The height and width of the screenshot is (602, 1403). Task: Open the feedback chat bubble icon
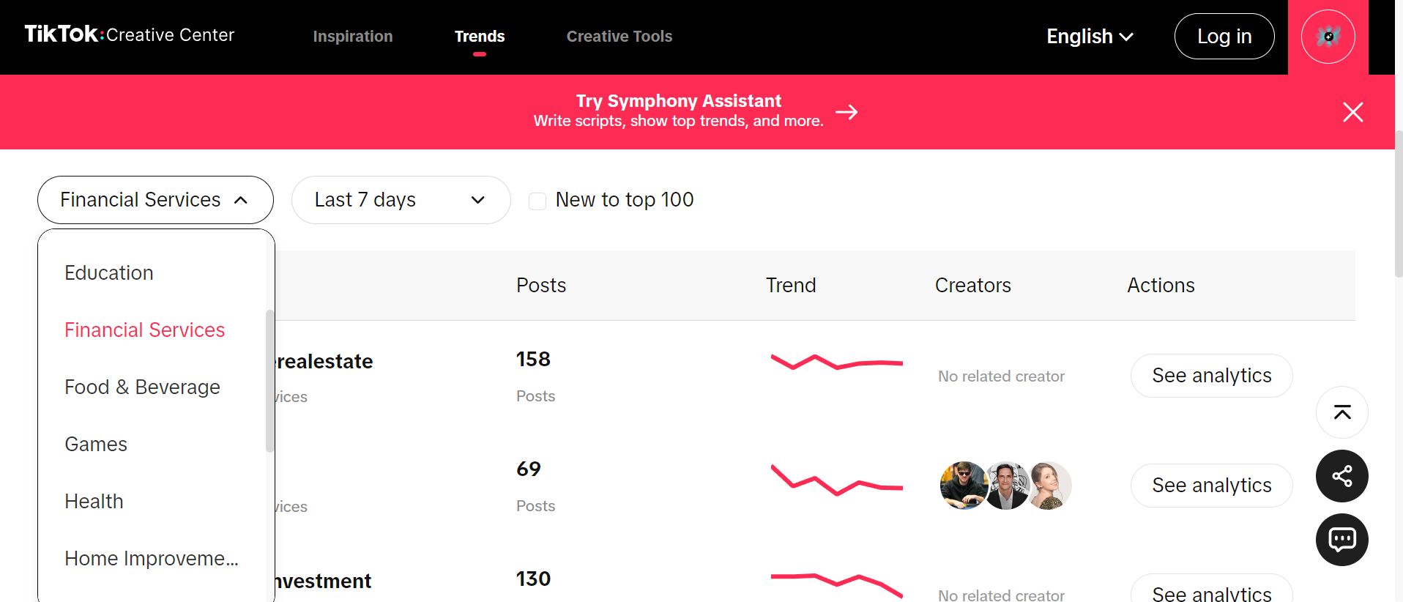coord(1341,540)
